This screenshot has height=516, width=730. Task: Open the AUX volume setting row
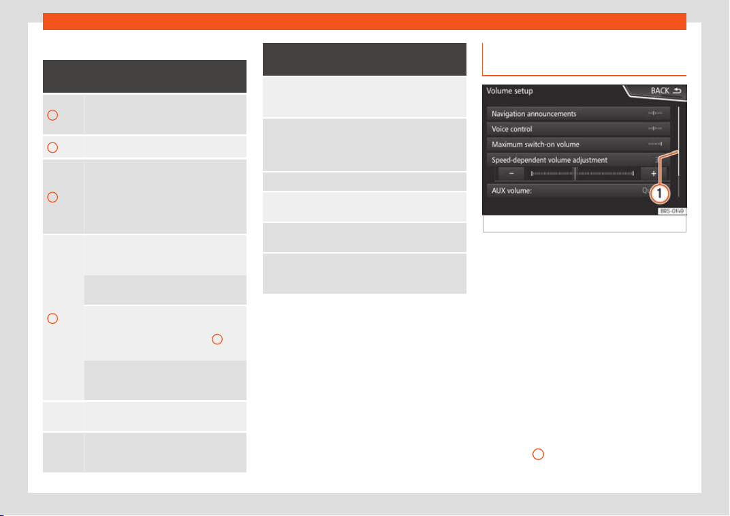[578, 190]
